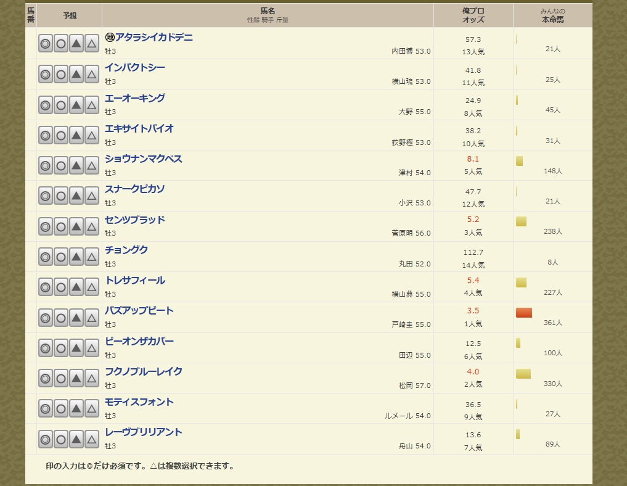Open エーオーキング horse details
This screenshot has width=627, height=486.
(x=135, y=98)
